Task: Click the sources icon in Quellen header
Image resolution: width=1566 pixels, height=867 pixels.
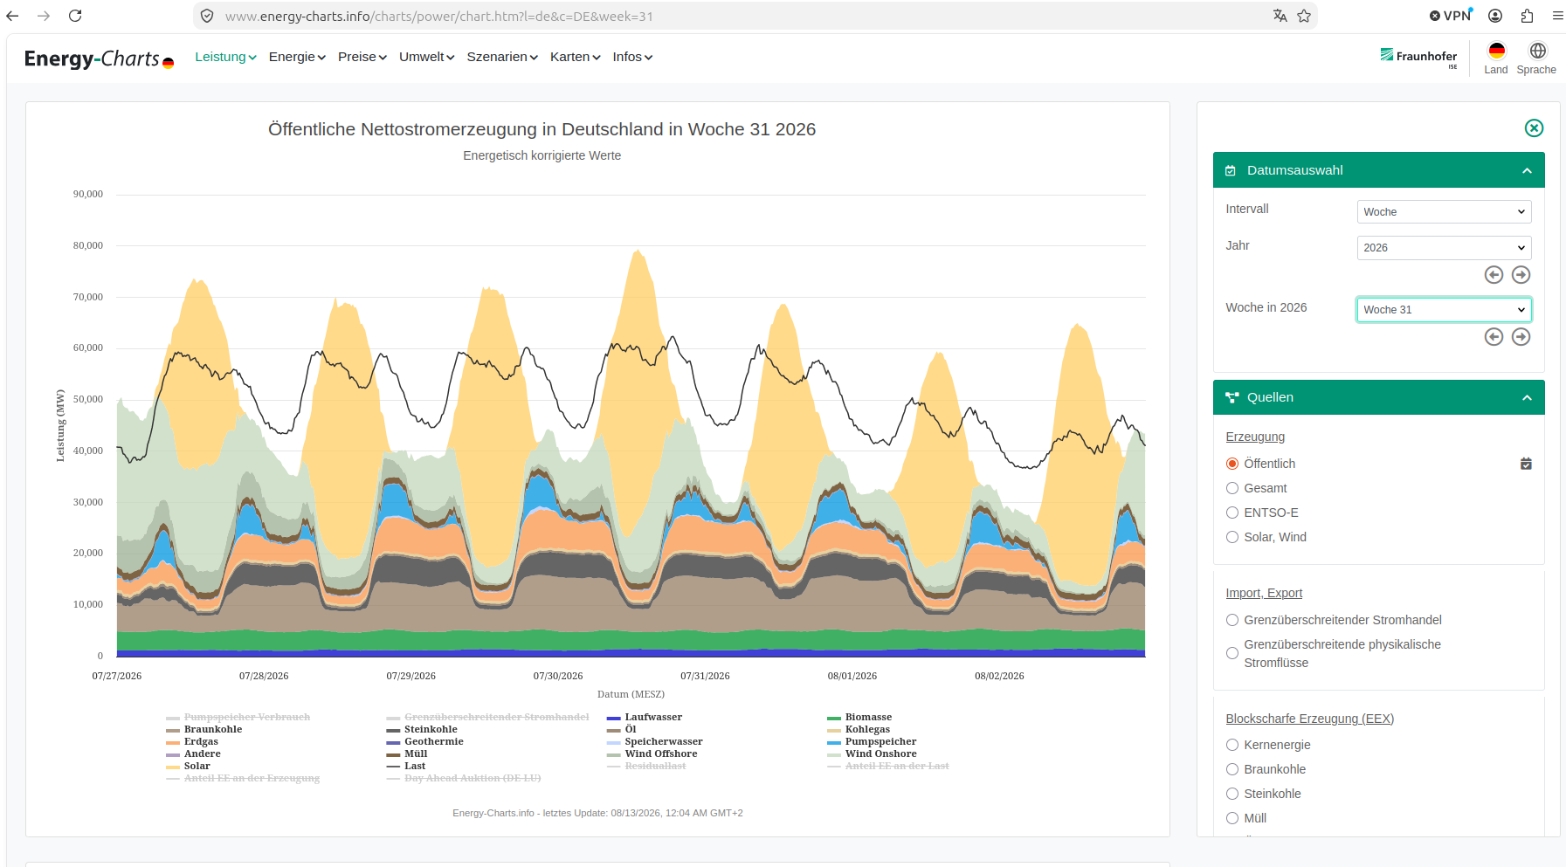Action: (1232, 397)
